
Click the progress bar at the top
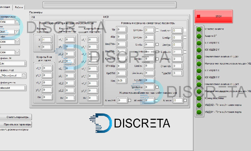click(109, 5)
